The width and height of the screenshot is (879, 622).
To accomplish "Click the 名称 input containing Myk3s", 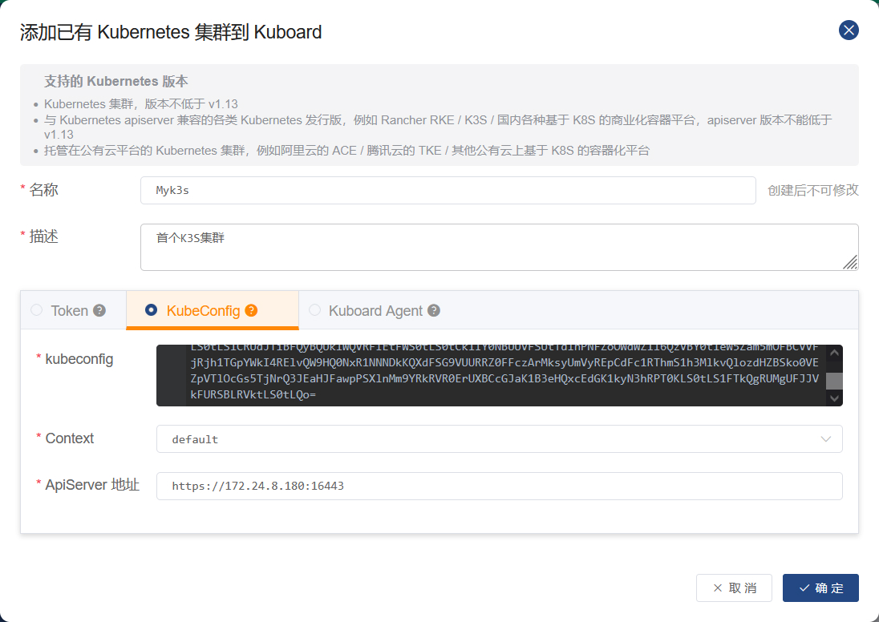I will [448, 191].
